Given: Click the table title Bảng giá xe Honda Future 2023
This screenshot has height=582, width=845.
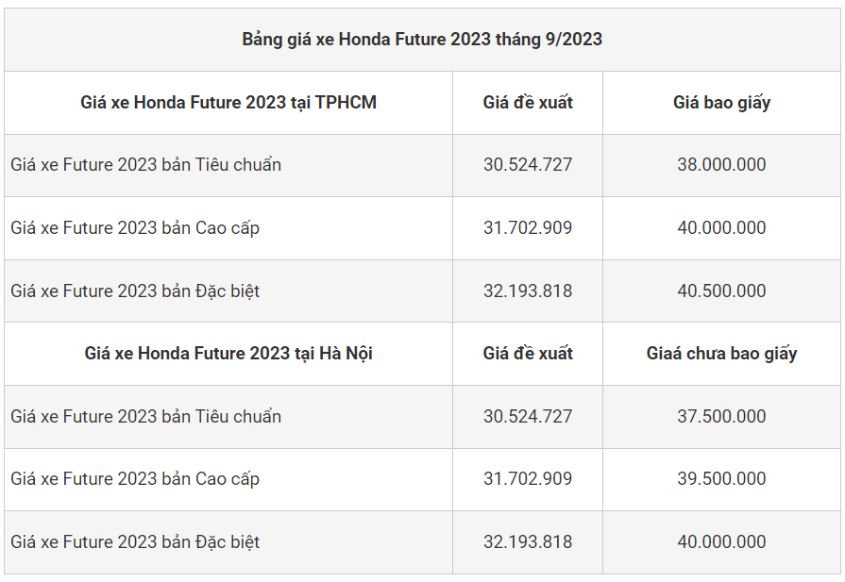Looking at the screenshot, I should [422, 39].
